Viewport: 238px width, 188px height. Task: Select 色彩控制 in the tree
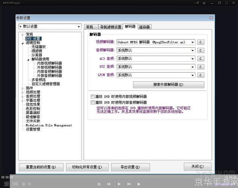[x=33, y=109]
